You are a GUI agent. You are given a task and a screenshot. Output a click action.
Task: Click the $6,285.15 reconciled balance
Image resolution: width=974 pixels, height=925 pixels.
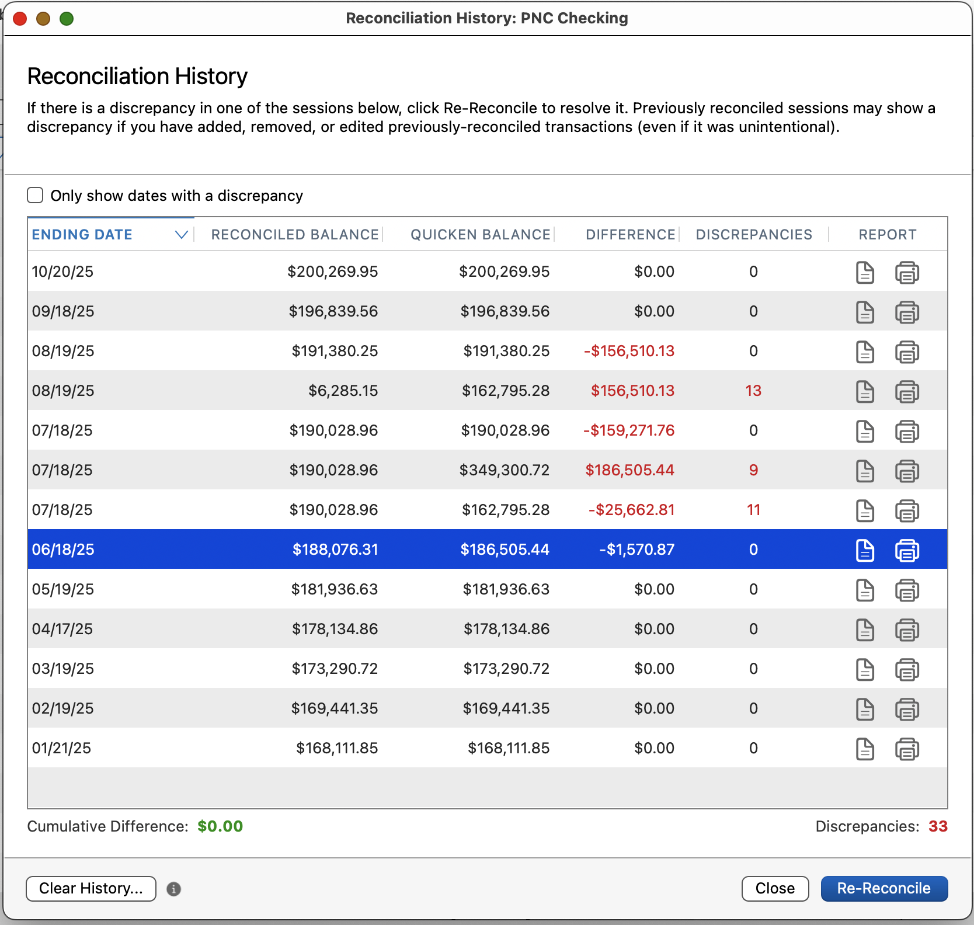(343, 391)
